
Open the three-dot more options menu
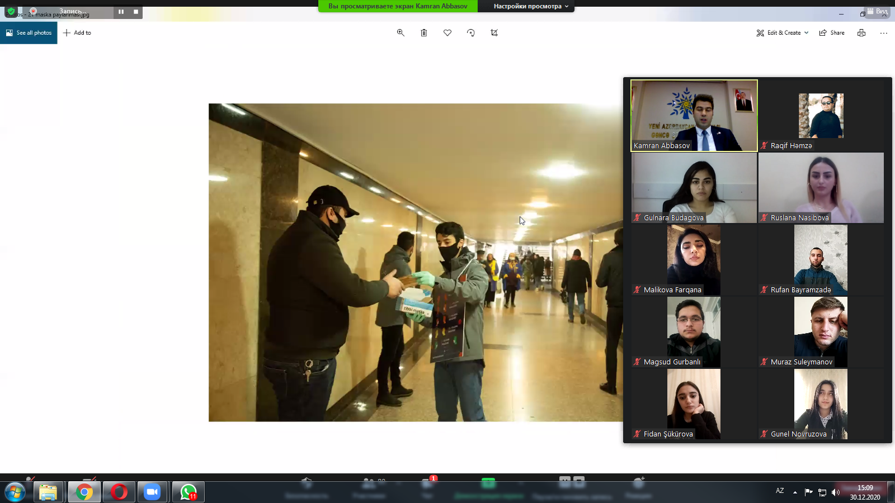tap(884, 33)
